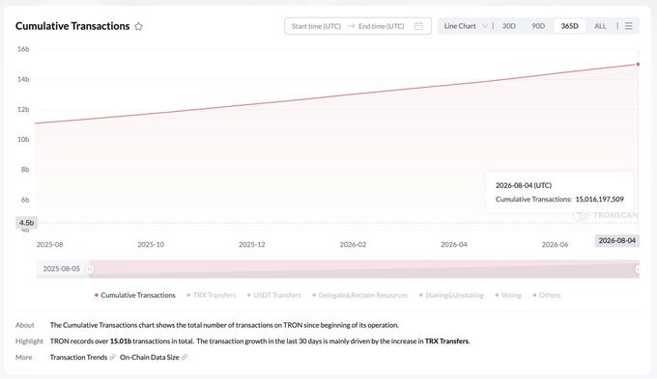Click the 2025-12 x-axis label
The width and height of the screenshot is (657, 379).
252,244
